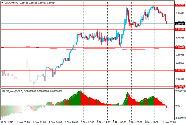
Task: Select the 4 Nov 14:00 time label
Action: tap(55, 122)
